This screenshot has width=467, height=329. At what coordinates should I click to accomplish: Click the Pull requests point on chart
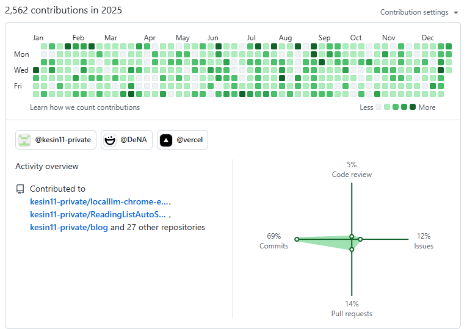tap(352, 249)
